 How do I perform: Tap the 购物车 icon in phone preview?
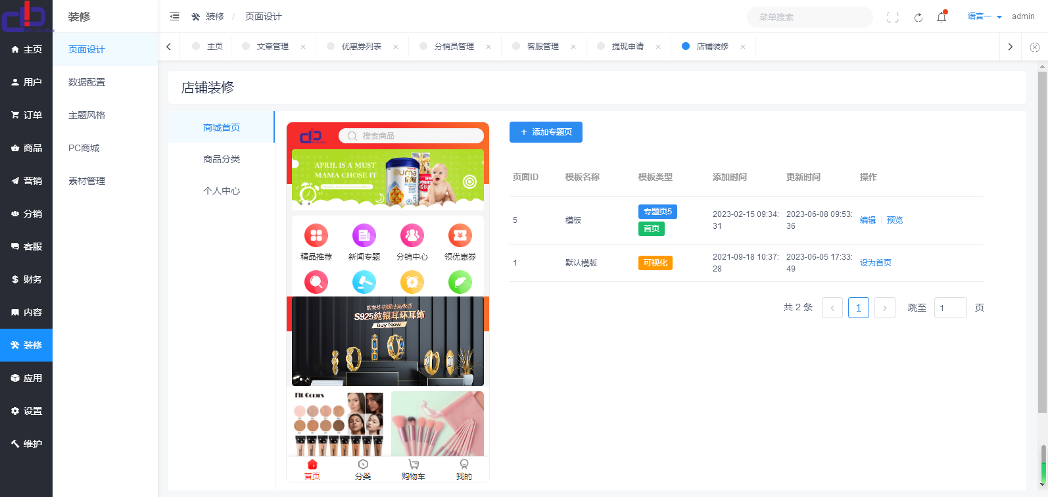click(414, 469)
